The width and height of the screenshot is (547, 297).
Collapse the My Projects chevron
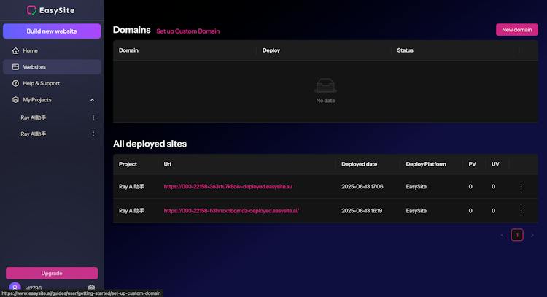pos(92,100)
